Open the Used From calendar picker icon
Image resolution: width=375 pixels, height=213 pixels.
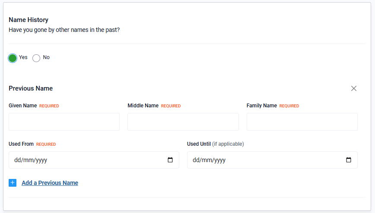170,160
